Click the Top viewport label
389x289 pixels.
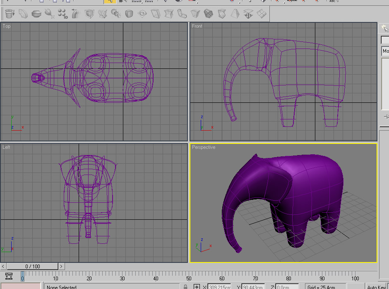coord(7,26)
